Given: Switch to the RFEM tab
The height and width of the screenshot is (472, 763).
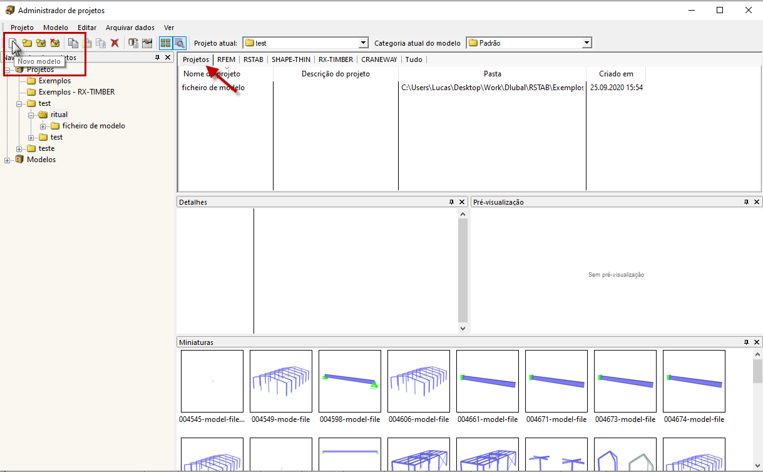Looking at the screenshot, I should 226,59.
